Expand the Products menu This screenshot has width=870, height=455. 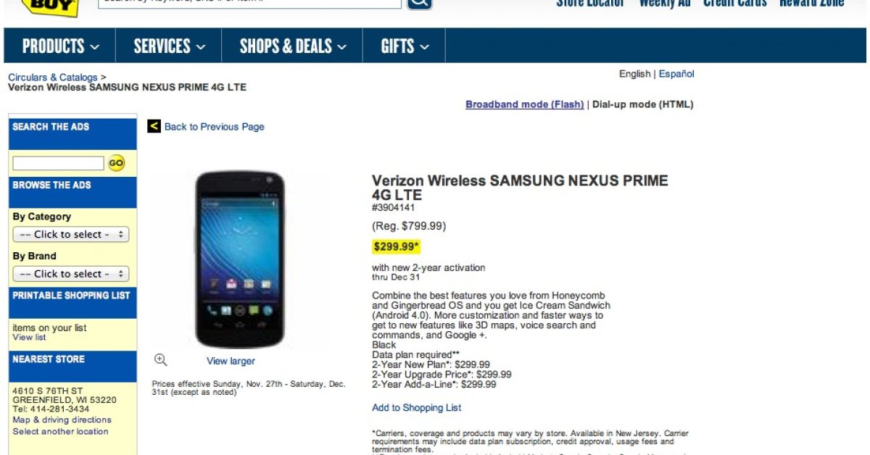click(x=60, y=46)
